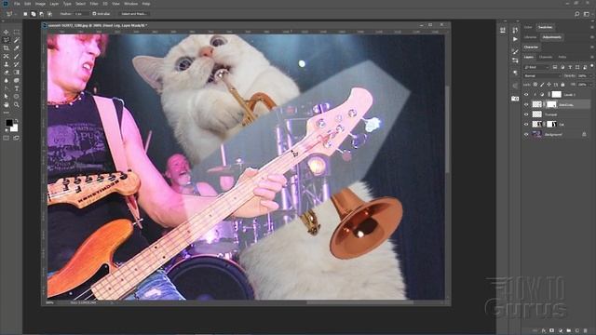The width and height of the screenshot is (596, 335).
Task: Open the Kind filter dropdown in Layers
Action: coord(536,67)
